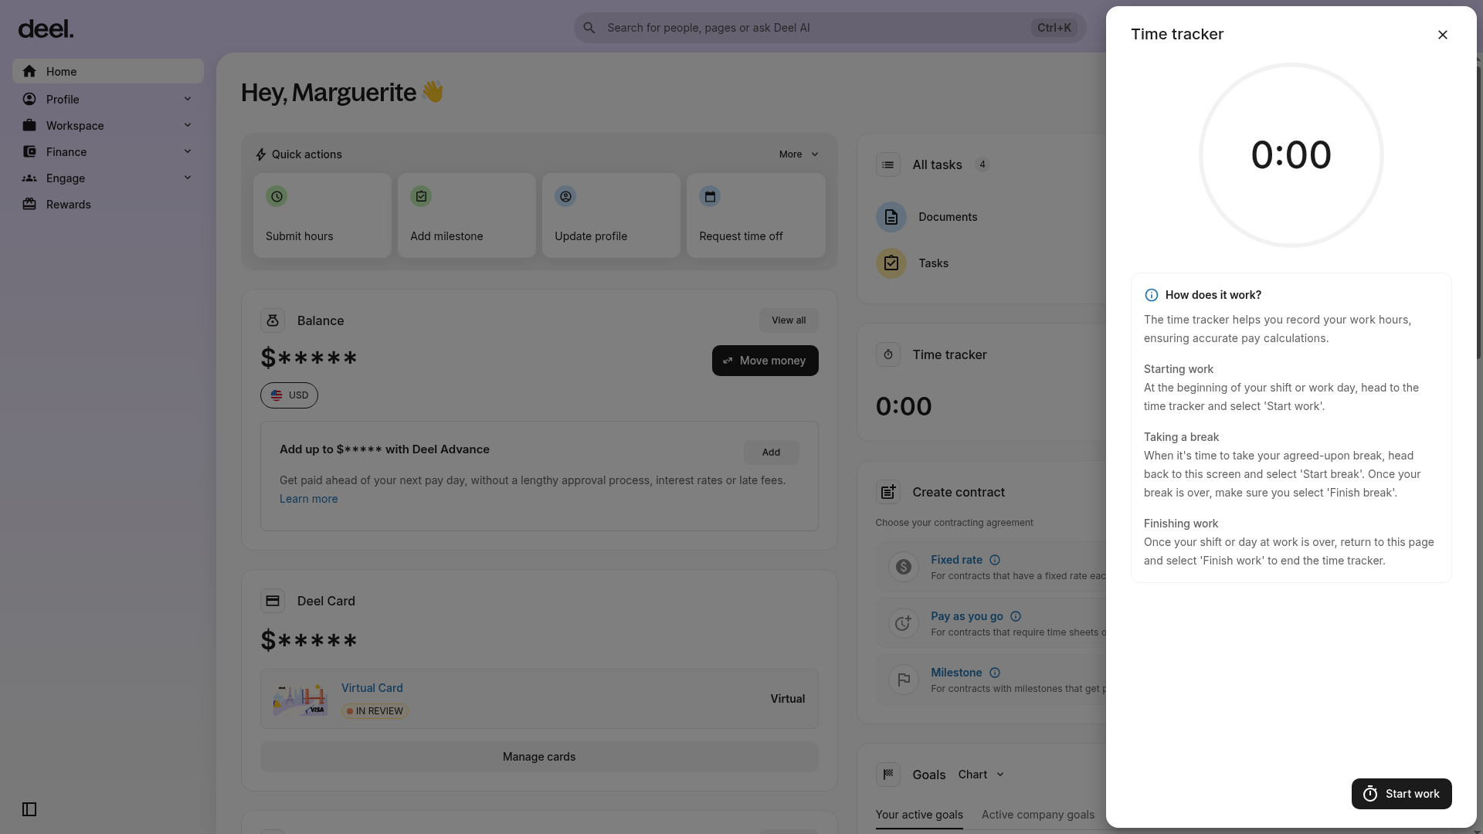Viewport: 1483px width, 834px height.
Task: Click the All tasks count badge 4
Action: 982,164
